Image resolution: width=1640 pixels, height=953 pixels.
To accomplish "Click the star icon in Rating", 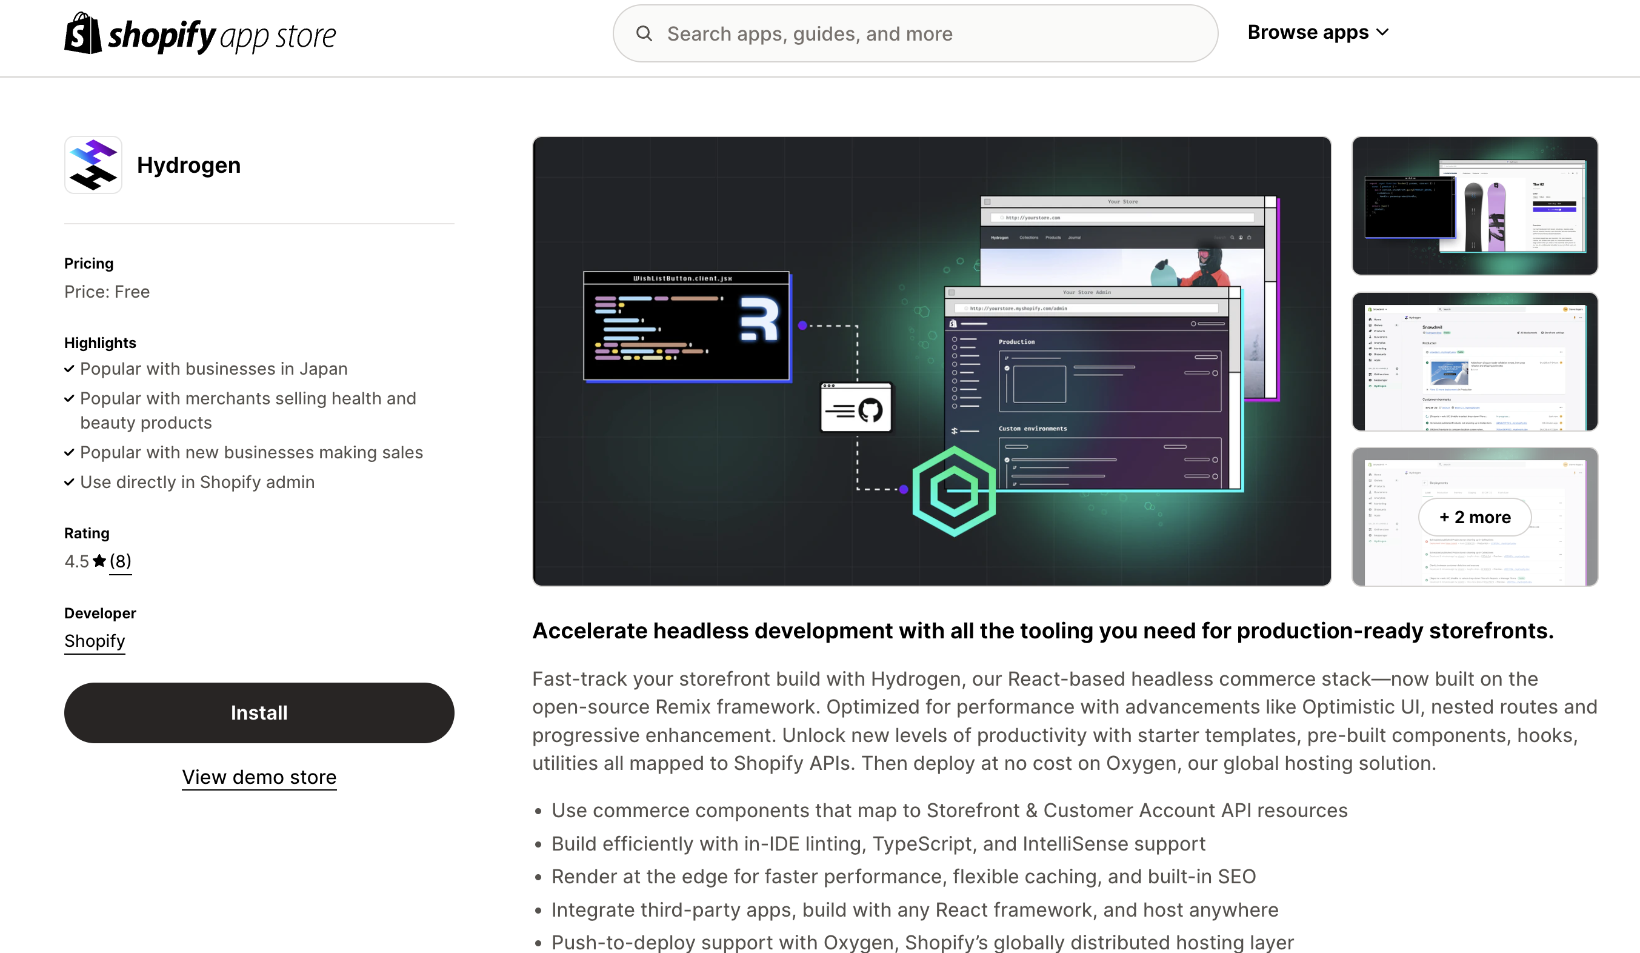I will 99,561.
